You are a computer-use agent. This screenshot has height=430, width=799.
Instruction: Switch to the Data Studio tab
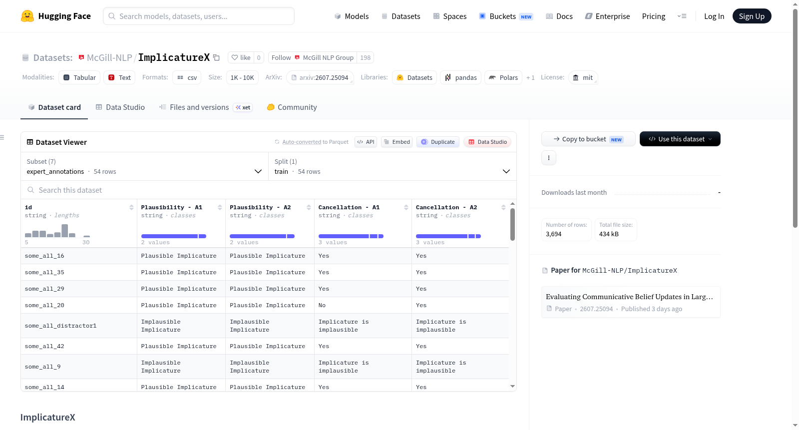pos(120,107)
